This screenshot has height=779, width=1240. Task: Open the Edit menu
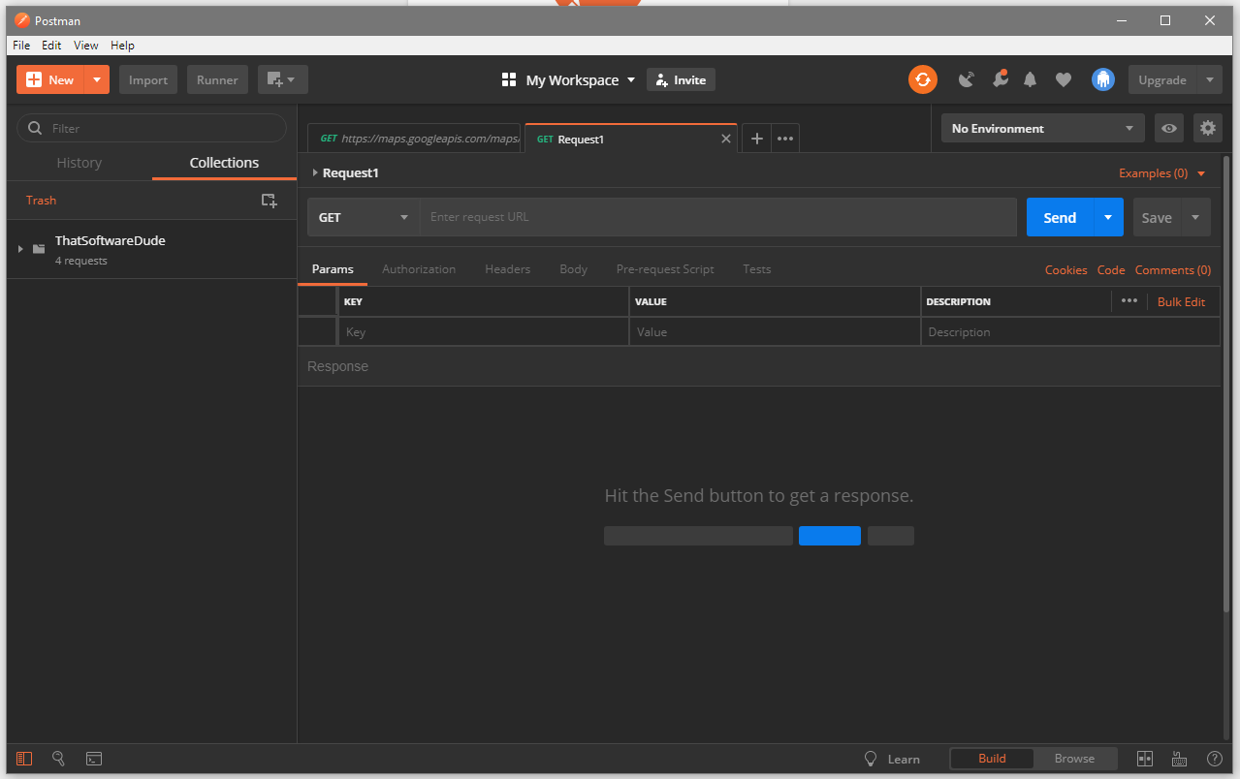click(x=51, y=46)
